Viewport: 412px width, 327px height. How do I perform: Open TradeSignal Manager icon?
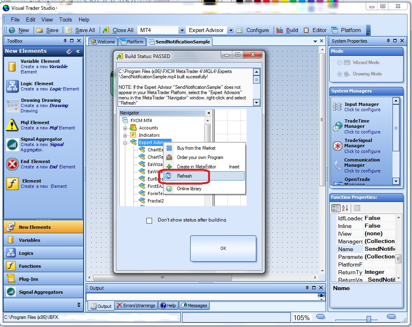[337, 146]
